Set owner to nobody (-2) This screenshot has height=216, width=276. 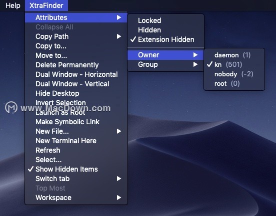point(234,74)
